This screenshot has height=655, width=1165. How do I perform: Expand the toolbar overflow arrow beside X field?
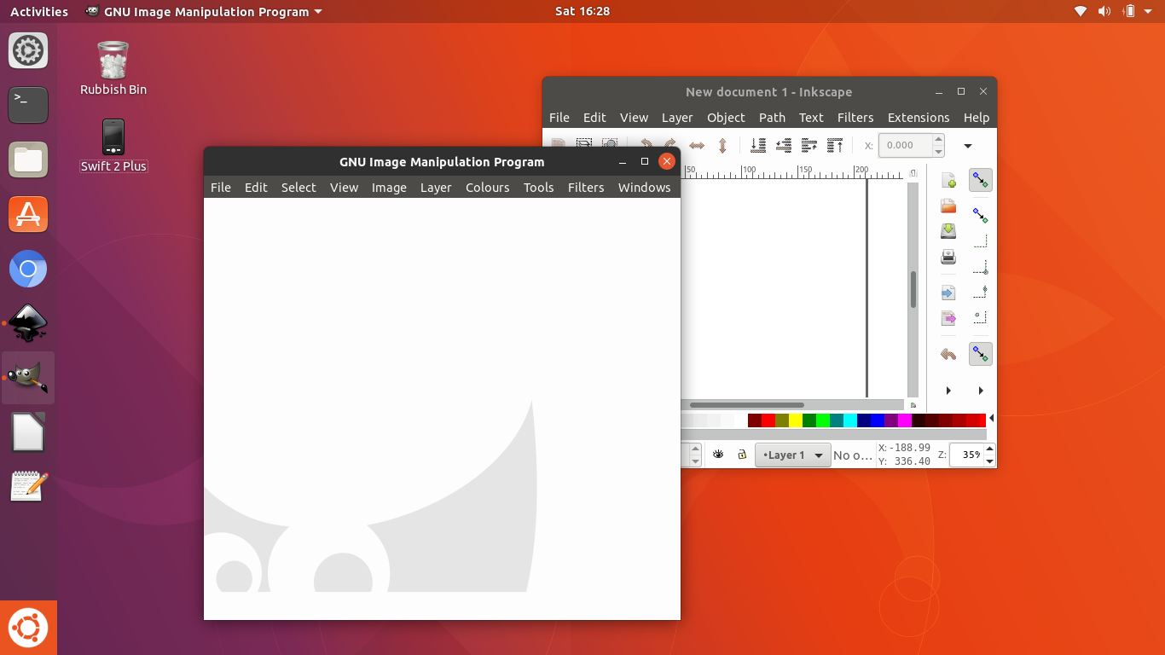(968, 146)
